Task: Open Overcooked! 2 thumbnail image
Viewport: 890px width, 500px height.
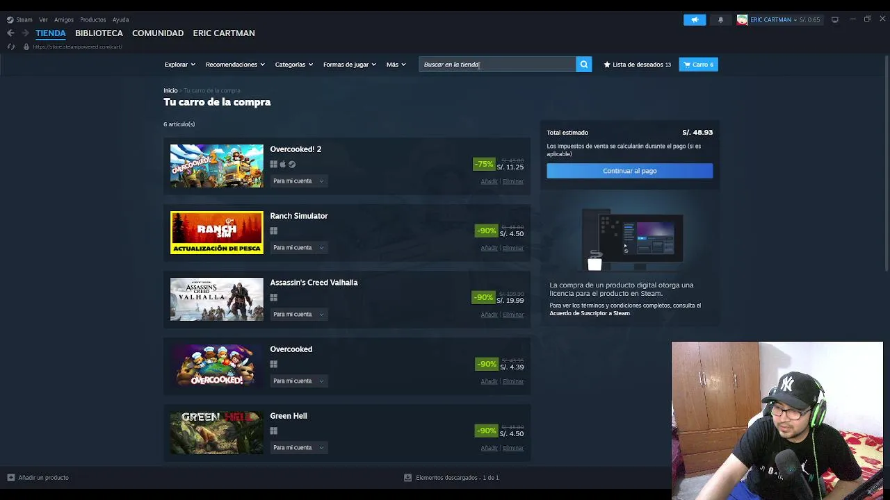Action: [217, 166]
